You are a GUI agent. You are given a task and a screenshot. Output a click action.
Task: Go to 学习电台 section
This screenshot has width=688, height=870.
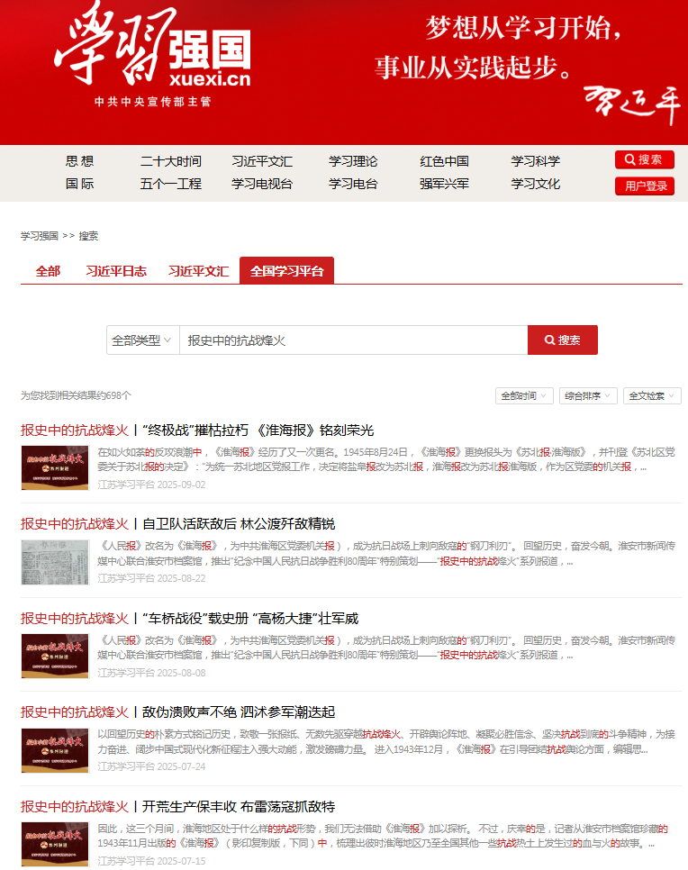point(353,184)
